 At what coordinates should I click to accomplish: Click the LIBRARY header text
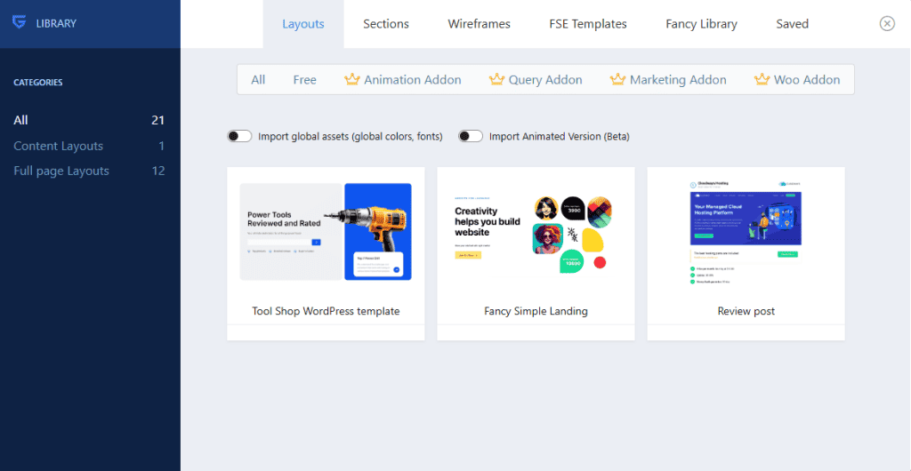[56, 24]
